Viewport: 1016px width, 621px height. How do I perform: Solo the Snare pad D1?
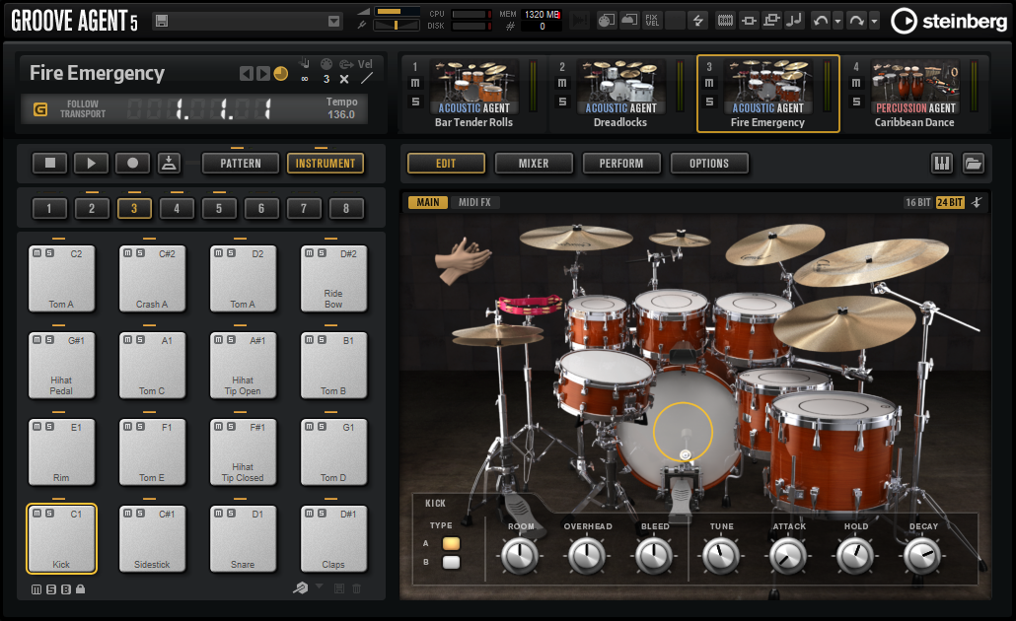click(x=231, y=514)
